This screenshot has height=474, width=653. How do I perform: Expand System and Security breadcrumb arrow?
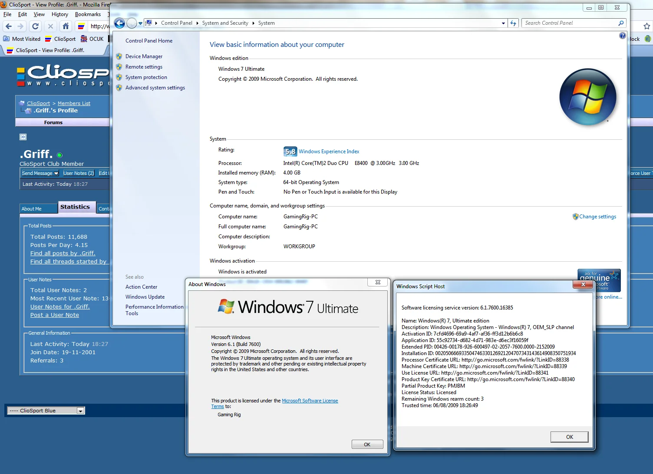253,23
